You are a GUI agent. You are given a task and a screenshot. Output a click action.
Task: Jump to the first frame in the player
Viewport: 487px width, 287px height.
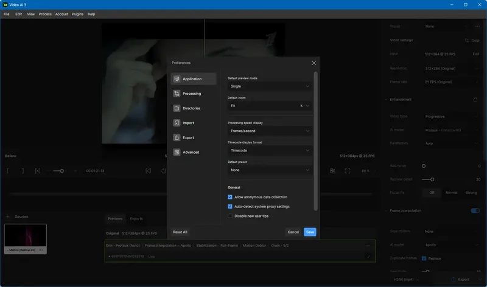coord(149,171)
